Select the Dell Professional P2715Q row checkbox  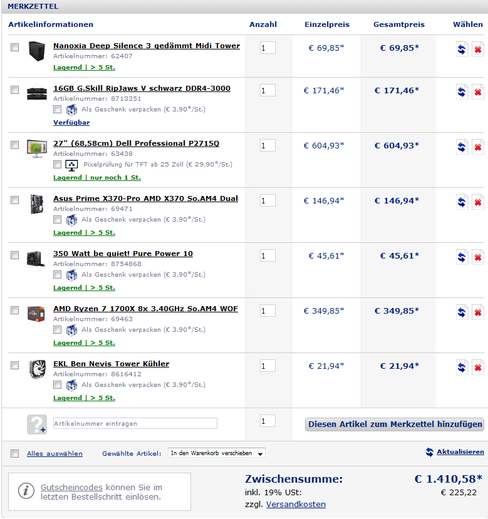pyautogui.click(x=14, y=145)
